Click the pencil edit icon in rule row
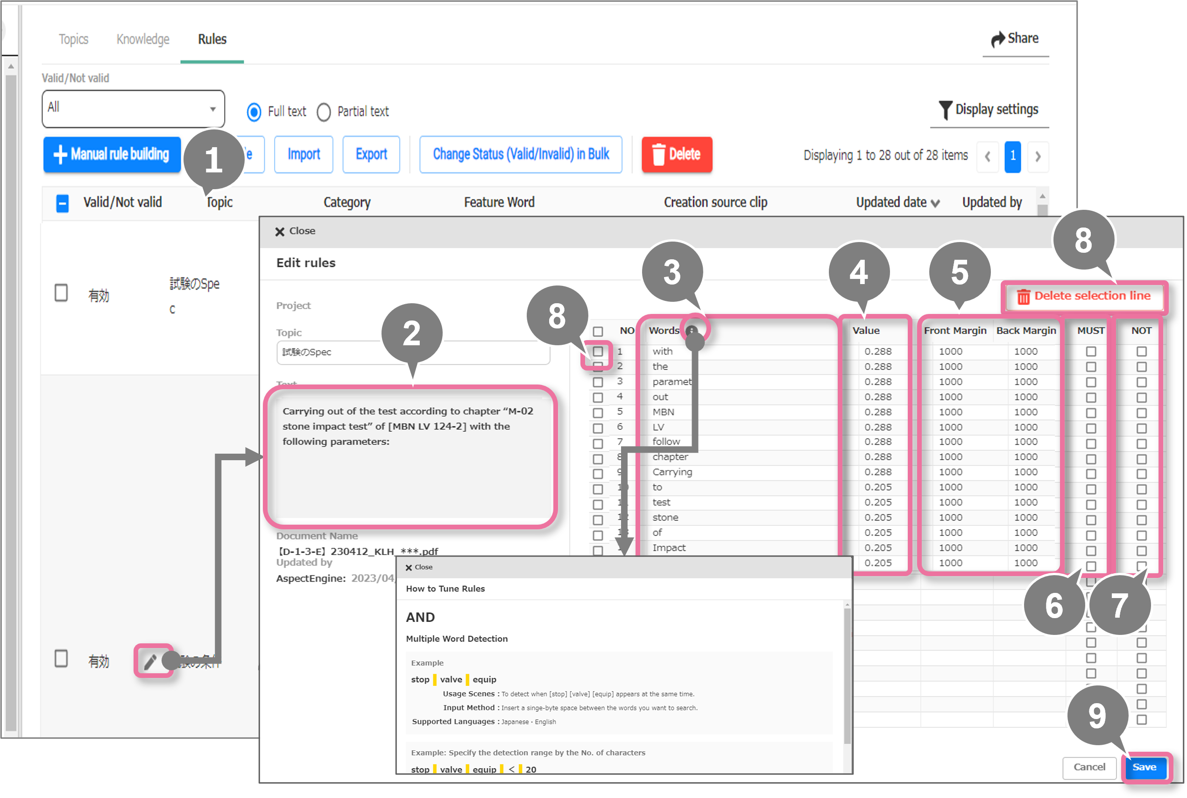Screen dimensions: 1187x798 point(150,662)
